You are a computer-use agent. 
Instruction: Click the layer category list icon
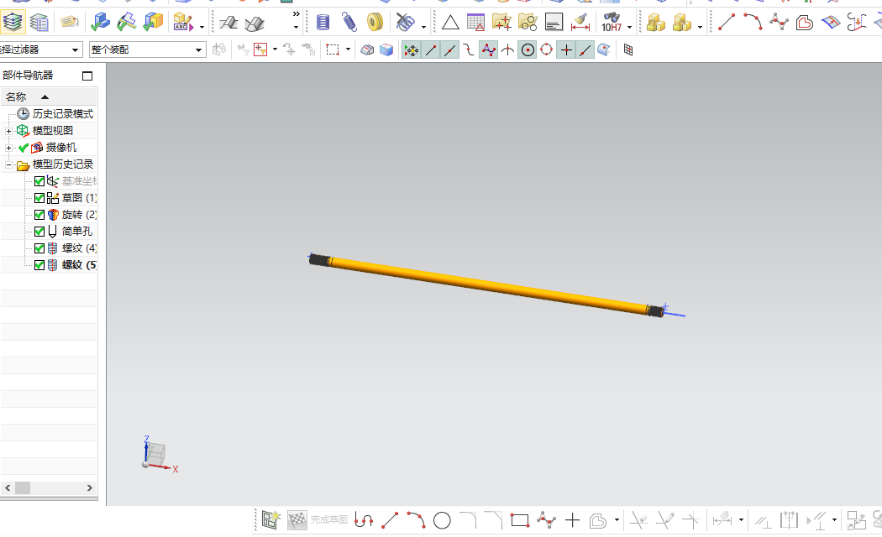39,23
